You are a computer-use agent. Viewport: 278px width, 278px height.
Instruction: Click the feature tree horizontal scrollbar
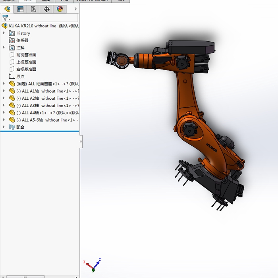coord(25,277)
